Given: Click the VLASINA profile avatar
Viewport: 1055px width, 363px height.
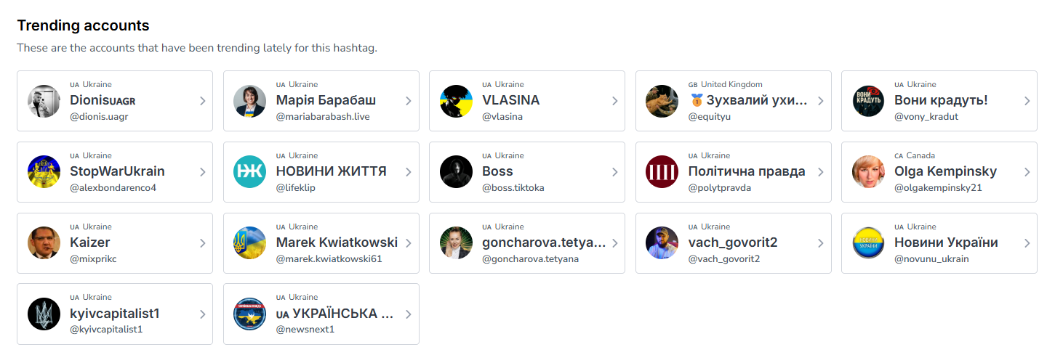Looking at the screenshot, I should (456, 101).
